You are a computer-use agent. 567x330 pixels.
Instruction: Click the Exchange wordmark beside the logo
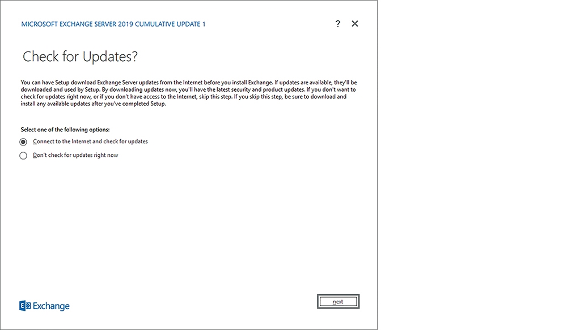pyautogui.click(x=51, y=306)
